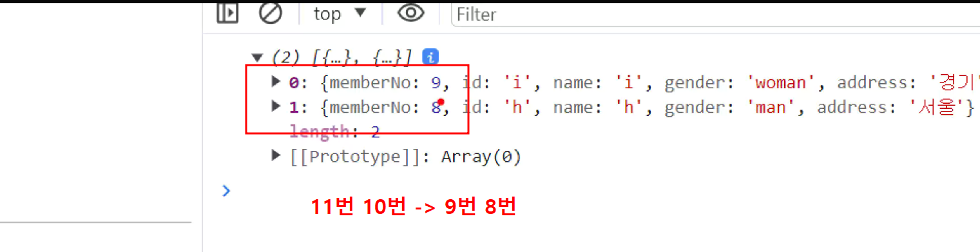This screenshot has height=252, width=980.
Task: Click the blue console prompt chevron
Action: (x=226, y=191)
